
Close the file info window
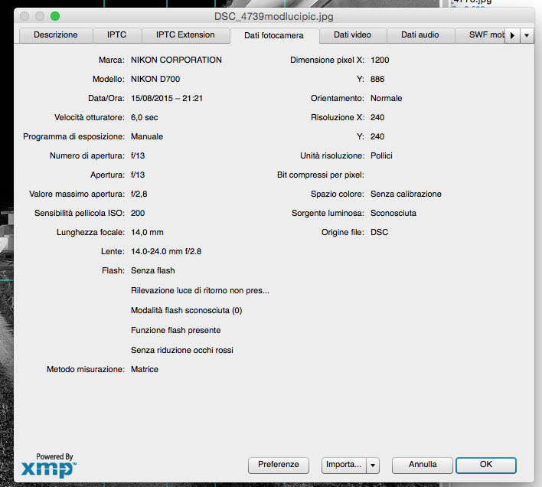[24, 16]
